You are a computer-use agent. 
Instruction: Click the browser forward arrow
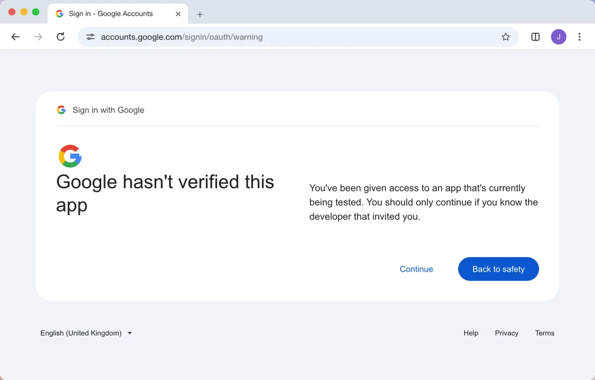click(x=38, y=37)
